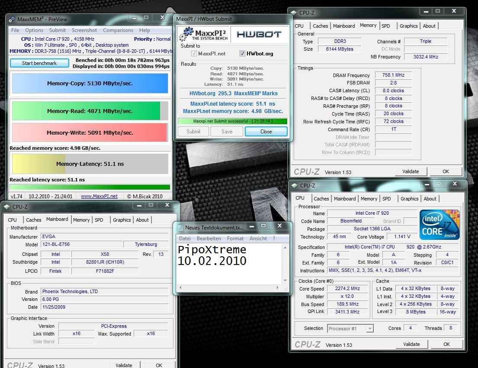Click the Code Name Bloomfield field
Screen dimensions: 478x368
coord(351,221)
